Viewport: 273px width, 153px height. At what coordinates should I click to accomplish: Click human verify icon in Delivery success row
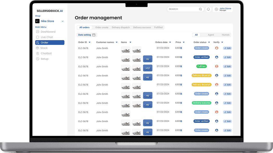217,103
